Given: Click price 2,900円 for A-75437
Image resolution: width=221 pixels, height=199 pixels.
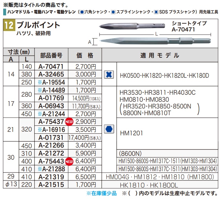Looking at the screenshot, I should (x=86, y=122).
